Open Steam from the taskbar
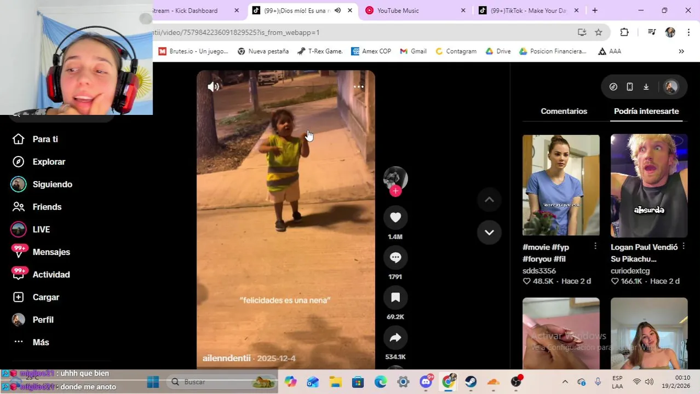 [471, 382]
